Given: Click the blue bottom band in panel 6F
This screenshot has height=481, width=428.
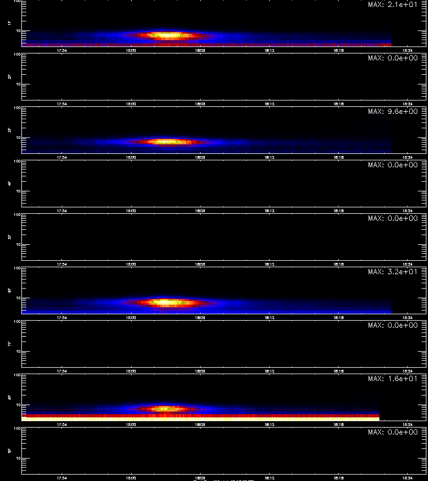Looking at the screenshot, I should point(207,312).
